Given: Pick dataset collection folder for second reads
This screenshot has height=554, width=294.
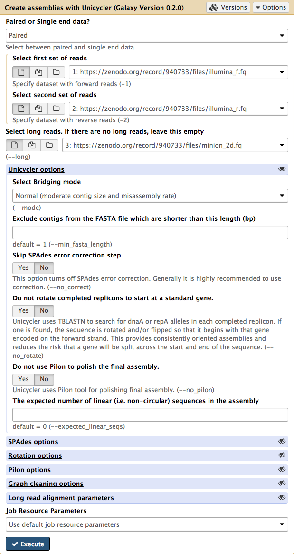Looking at the screenshot, I should coord(56,109).
